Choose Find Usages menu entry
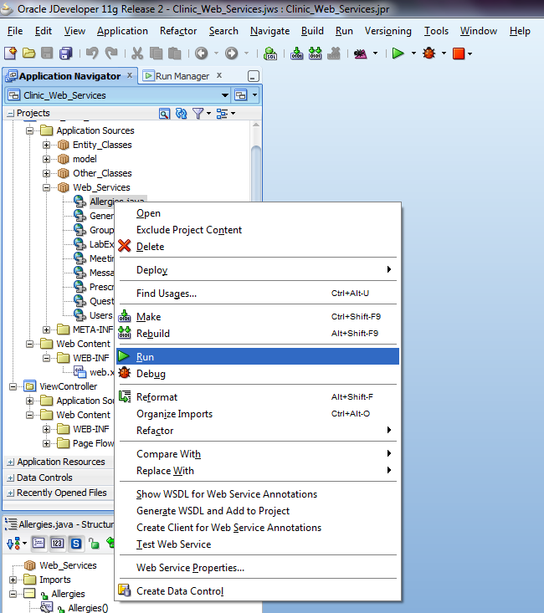544x613 pixels. (x=258, y=294)
